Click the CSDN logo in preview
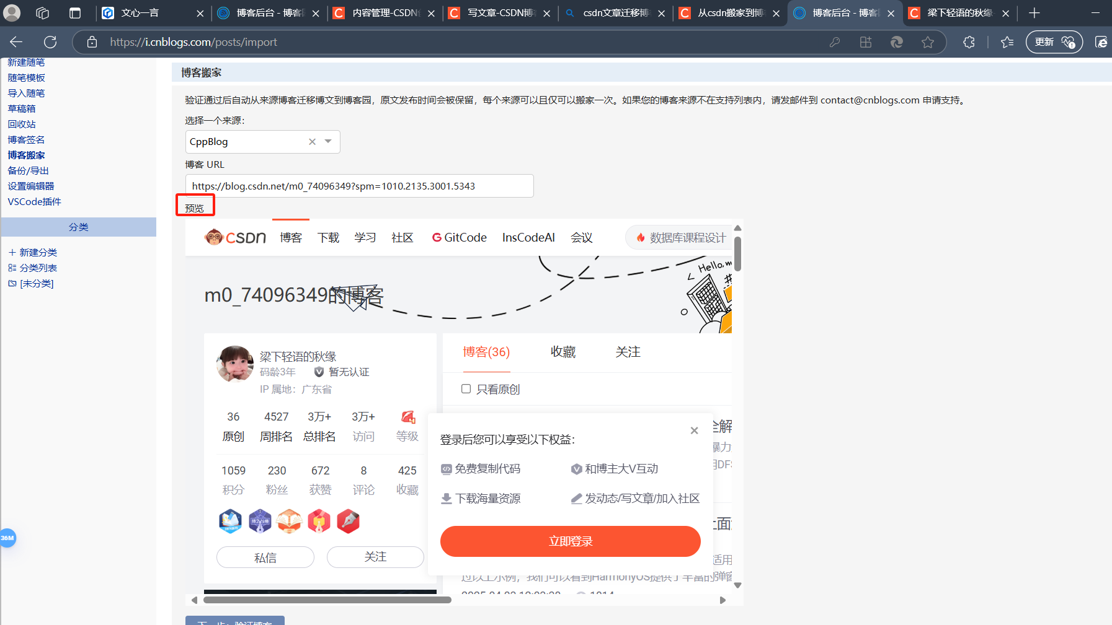The width and height of the screenshot is (1112, 625). click(x=235, y=237)
